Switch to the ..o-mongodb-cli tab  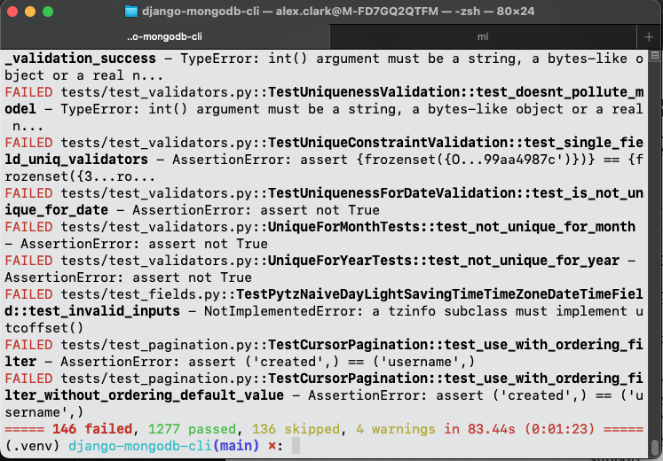(x=164, y=36)
